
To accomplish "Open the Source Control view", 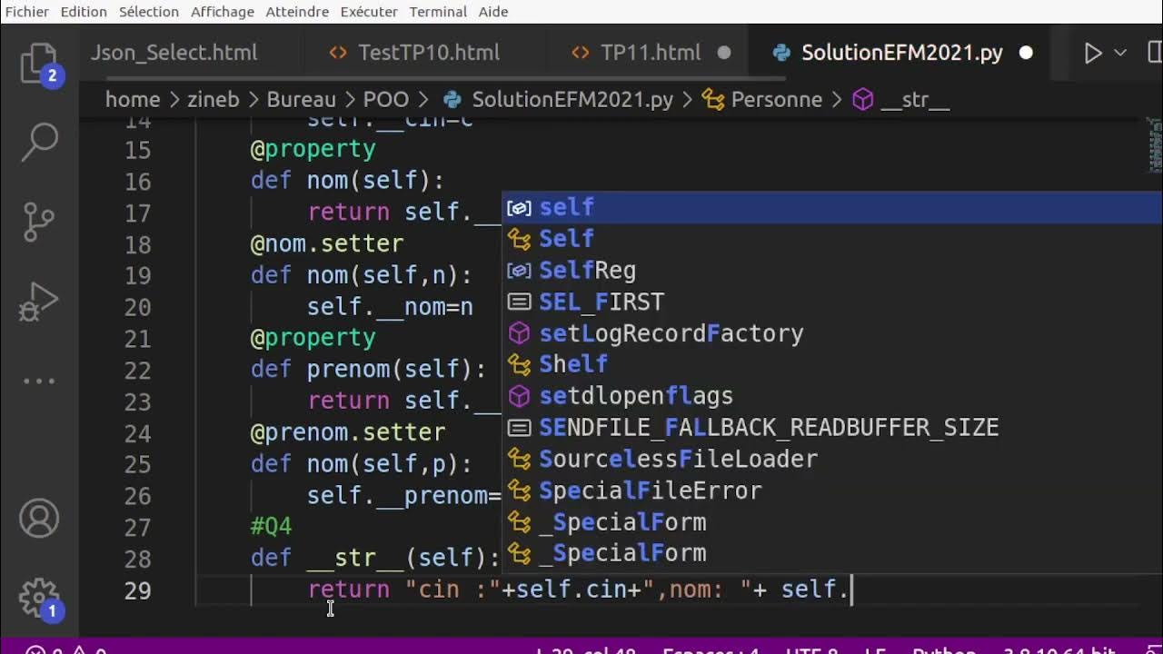I will (39, 221).
